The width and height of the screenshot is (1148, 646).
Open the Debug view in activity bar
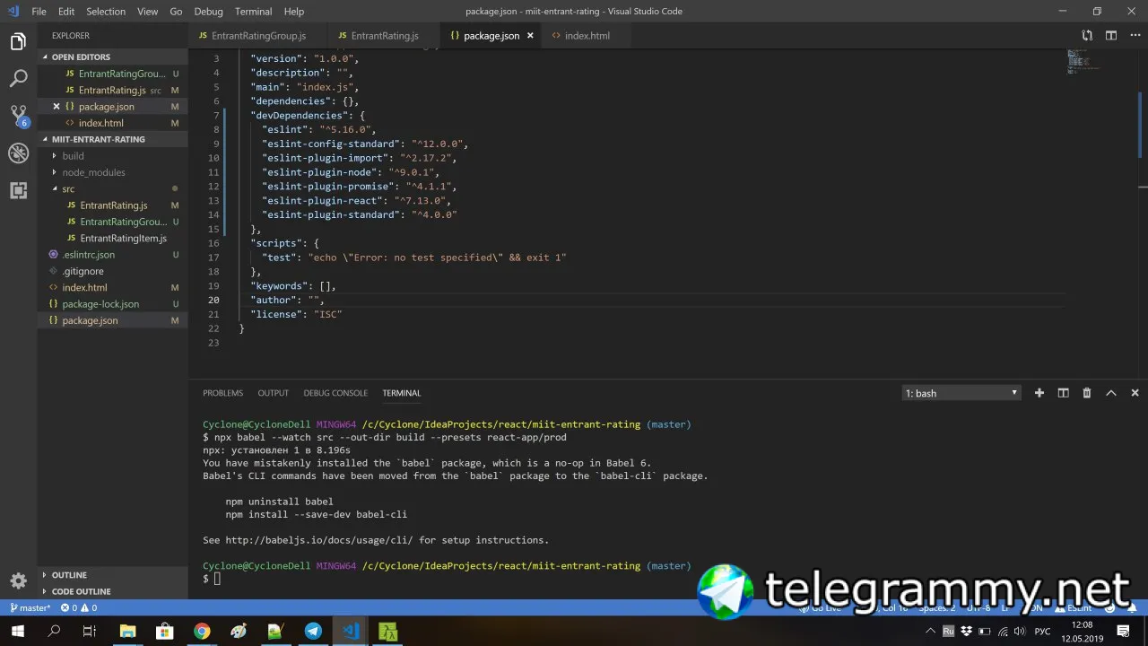click(18, 153)
